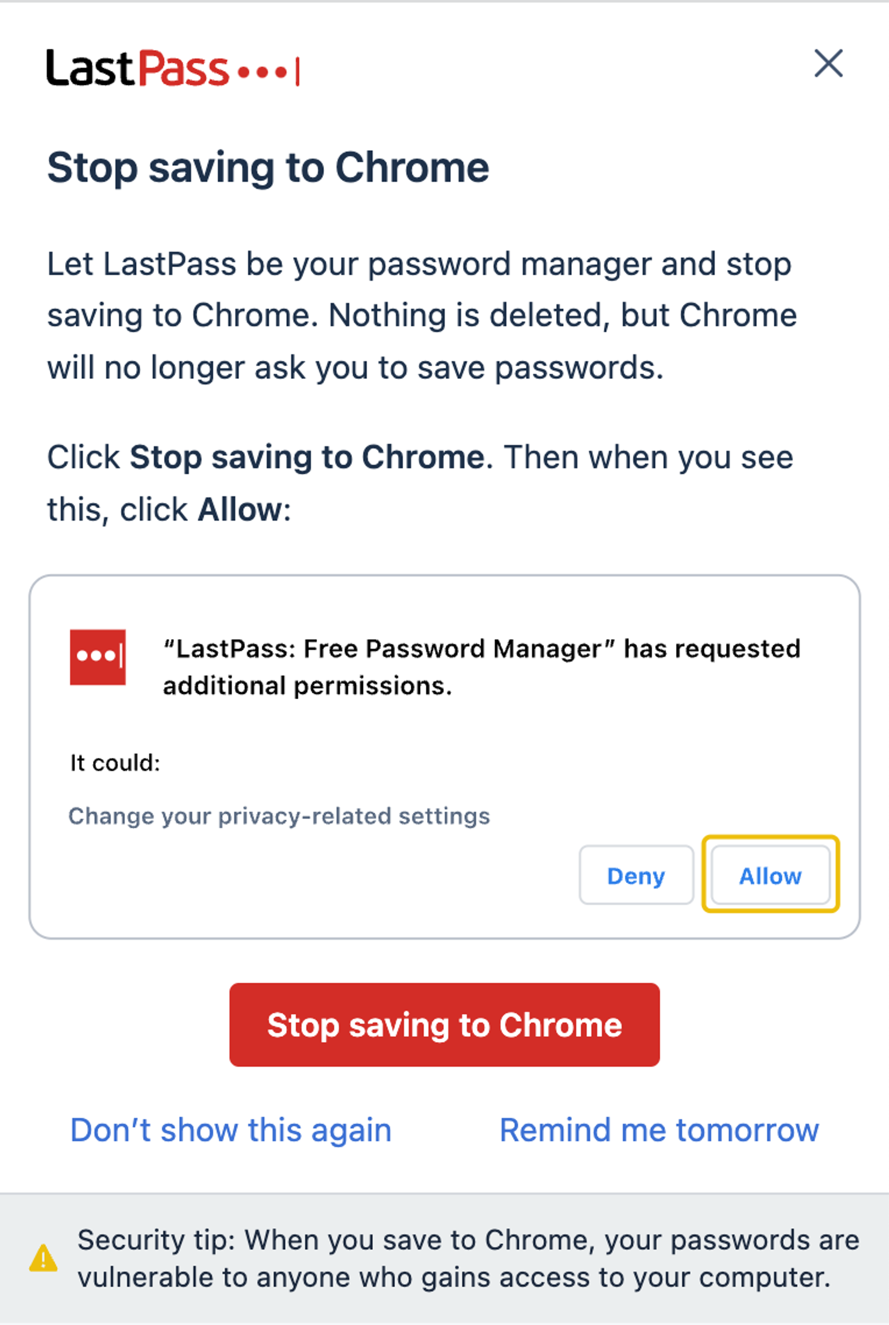Click the It could: label
The height and width of the screenshot is (1325, 889).
tap(116, 763)
